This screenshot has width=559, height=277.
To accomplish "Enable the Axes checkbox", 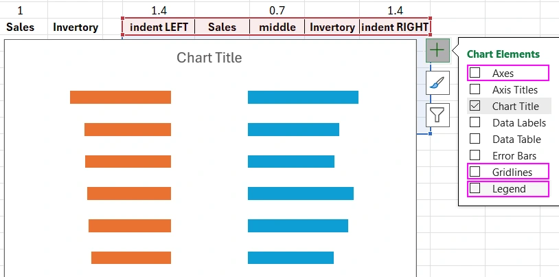I will point(475,73).
